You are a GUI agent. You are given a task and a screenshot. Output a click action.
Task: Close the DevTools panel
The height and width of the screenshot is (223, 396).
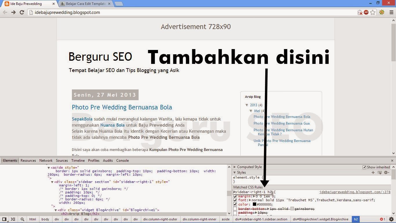pos(392,161)
